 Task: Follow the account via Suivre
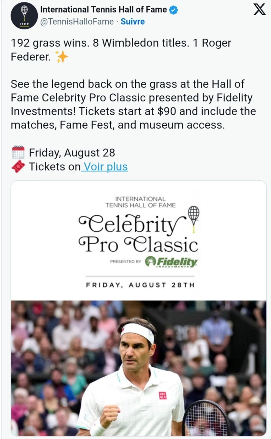(x=133, y=22)
